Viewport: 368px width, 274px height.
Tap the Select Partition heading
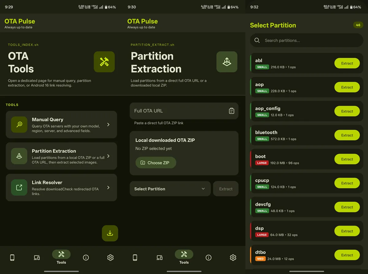(273, 25)
